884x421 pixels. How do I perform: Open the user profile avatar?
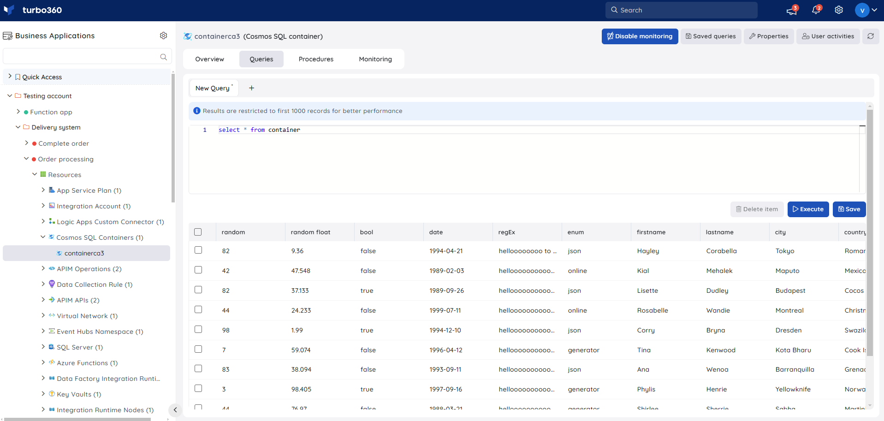pos(862,10)
